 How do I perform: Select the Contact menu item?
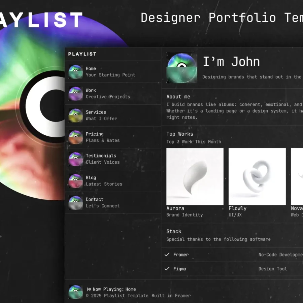tap(113, 203)
